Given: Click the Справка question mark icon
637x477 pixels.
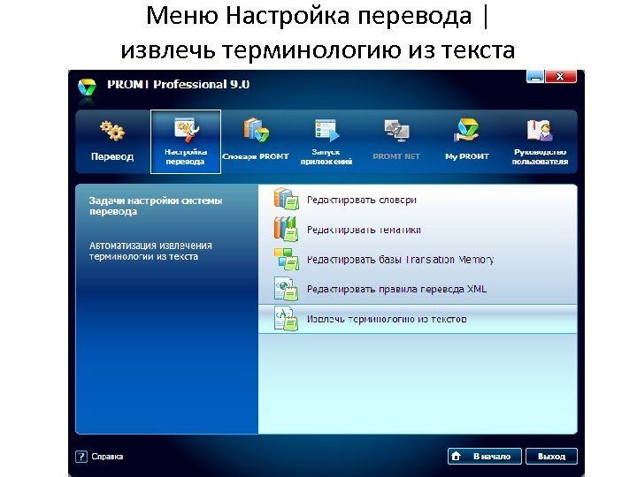Looking at the screenshot, I should [81, 457].
